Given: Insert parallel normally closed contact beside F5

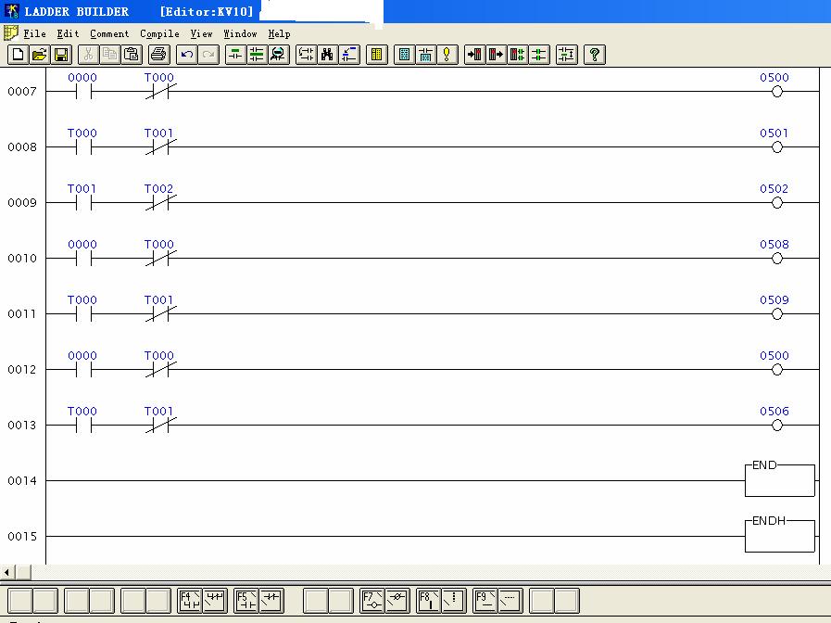Looking at the screenshot, I should coord(271,600).
